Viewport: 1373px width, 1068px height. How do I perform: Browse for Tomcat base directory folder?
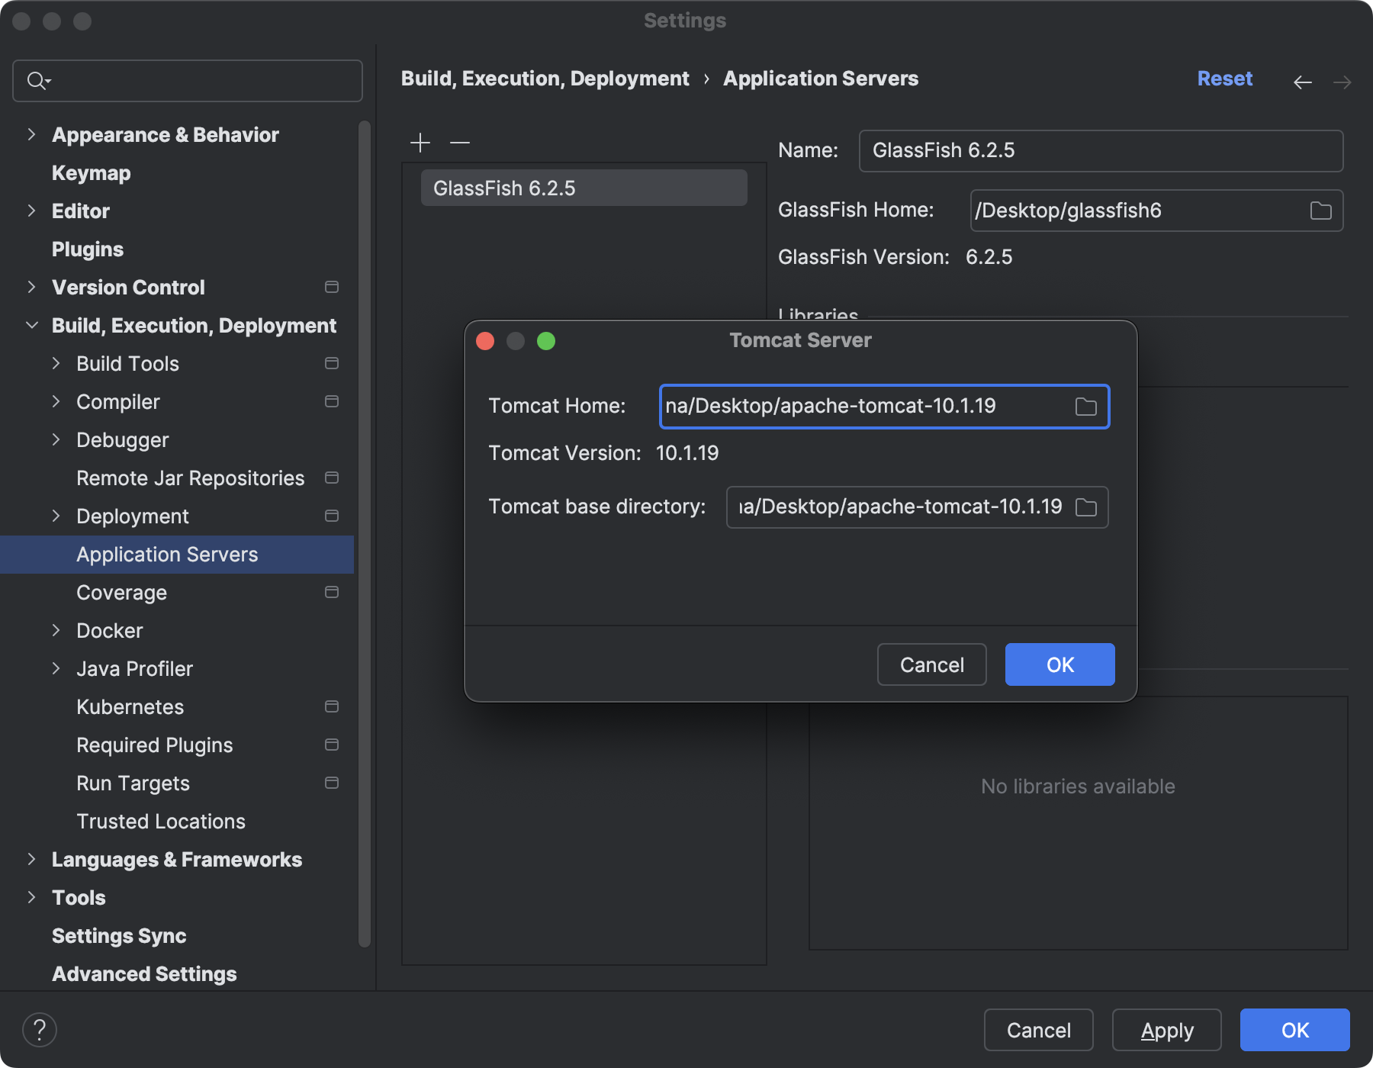coord(1085,507)
